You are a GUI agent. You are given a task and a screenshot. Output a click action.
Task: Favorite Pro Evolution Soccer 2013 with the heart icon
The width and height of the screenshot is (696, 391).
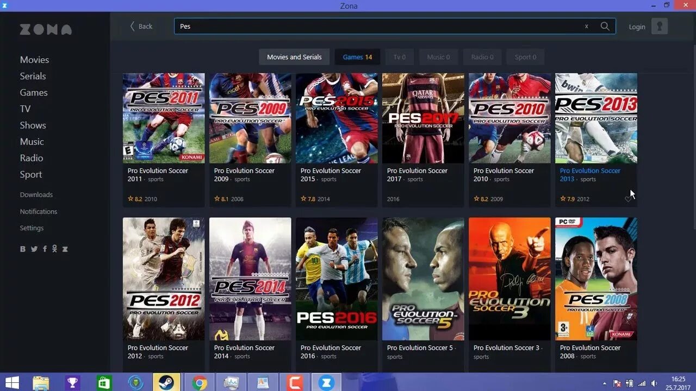pos(628,199)
